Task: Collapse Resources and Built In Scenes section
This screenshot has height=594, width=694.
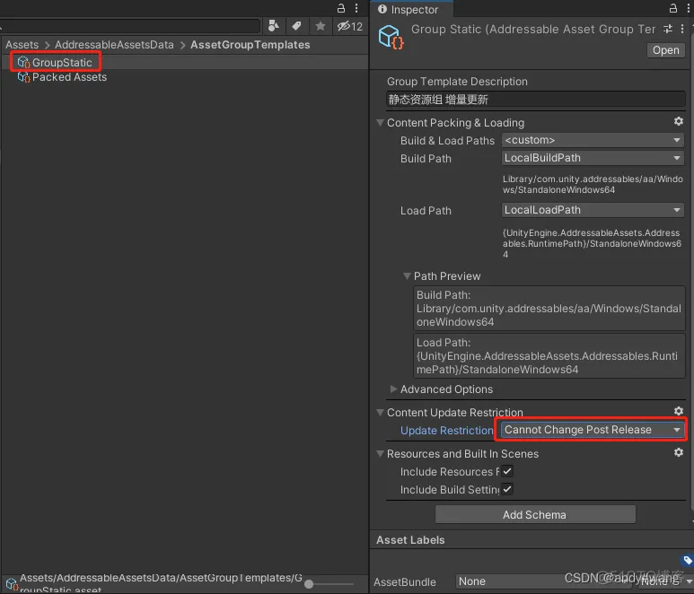Action: [380, 454]
